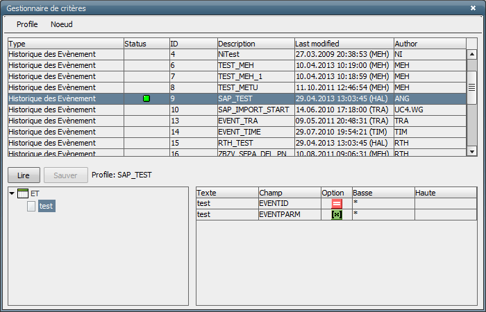Collapse the ET tree node
486x312 pixels.
point(12,193)
